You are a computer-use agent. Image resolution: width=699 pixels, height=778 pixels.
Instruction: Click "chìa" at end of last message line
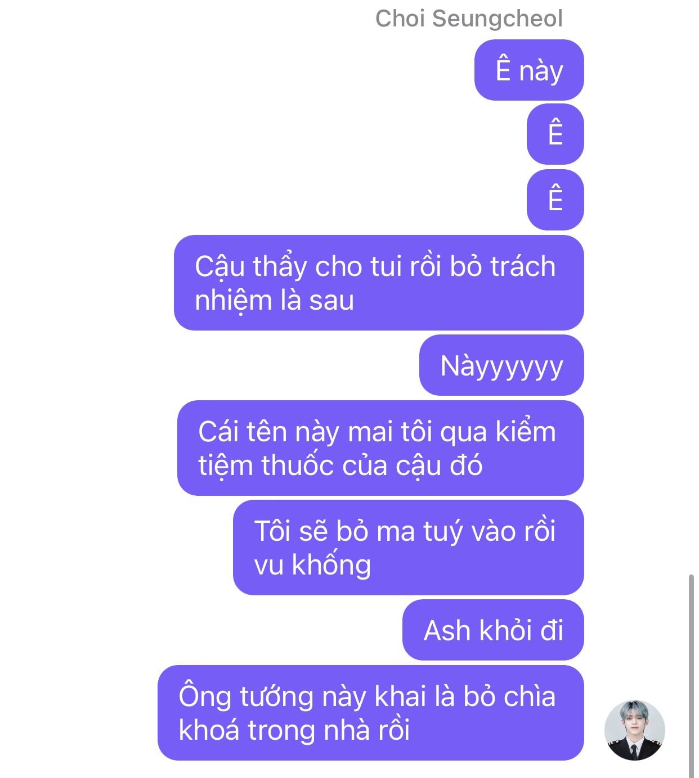tap(530, 696)
